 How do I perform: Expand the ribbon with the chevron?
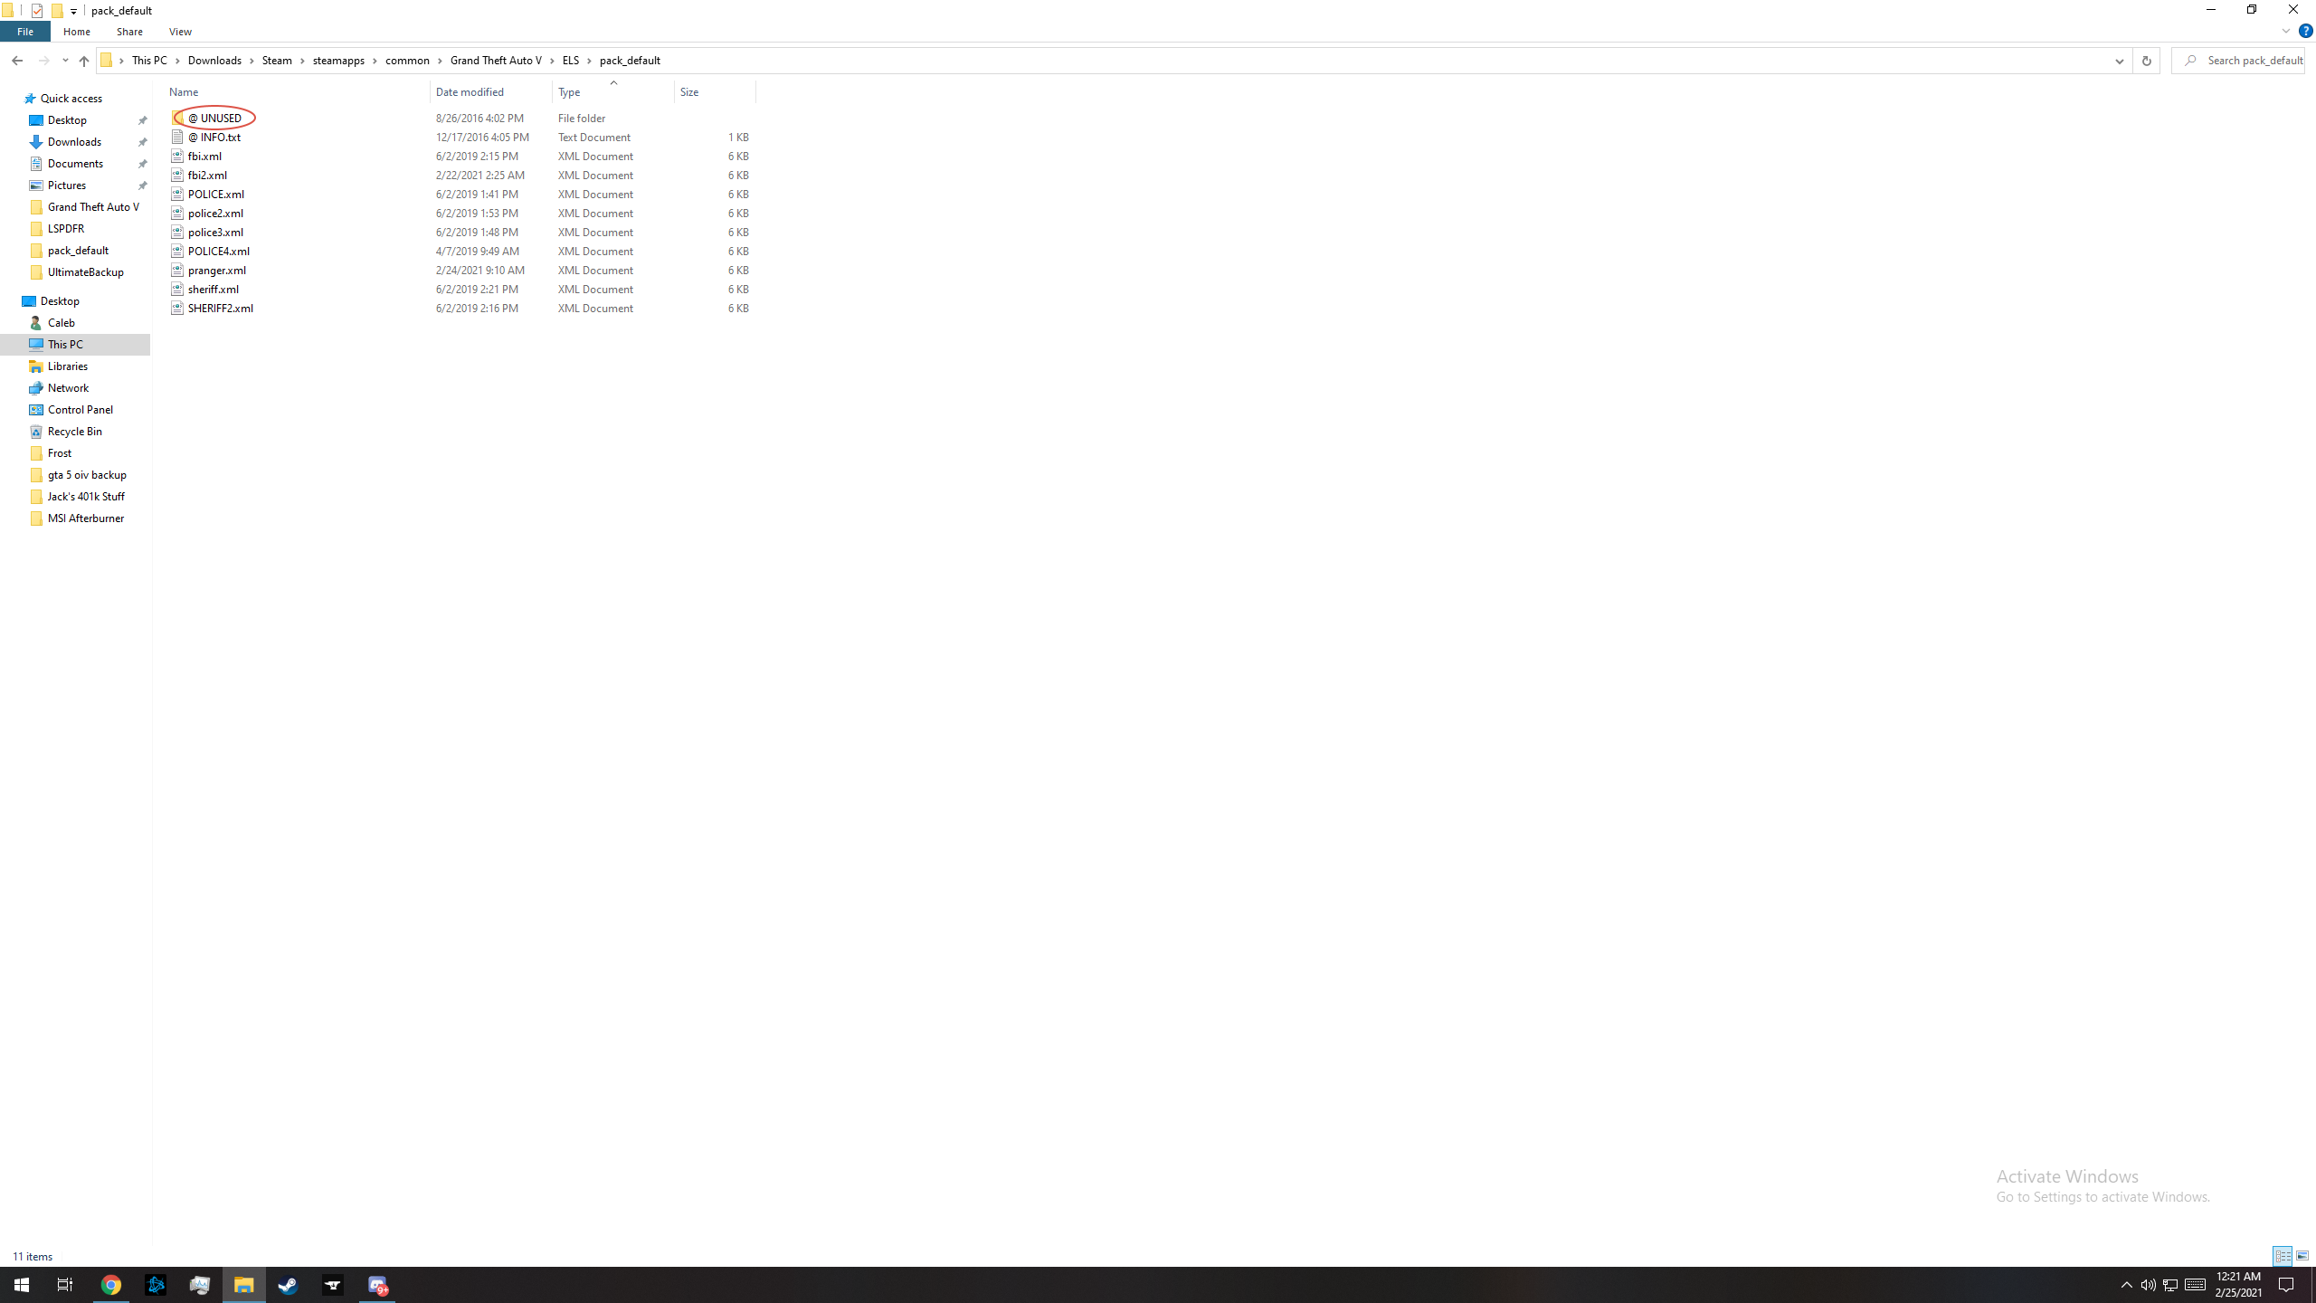2285,31
